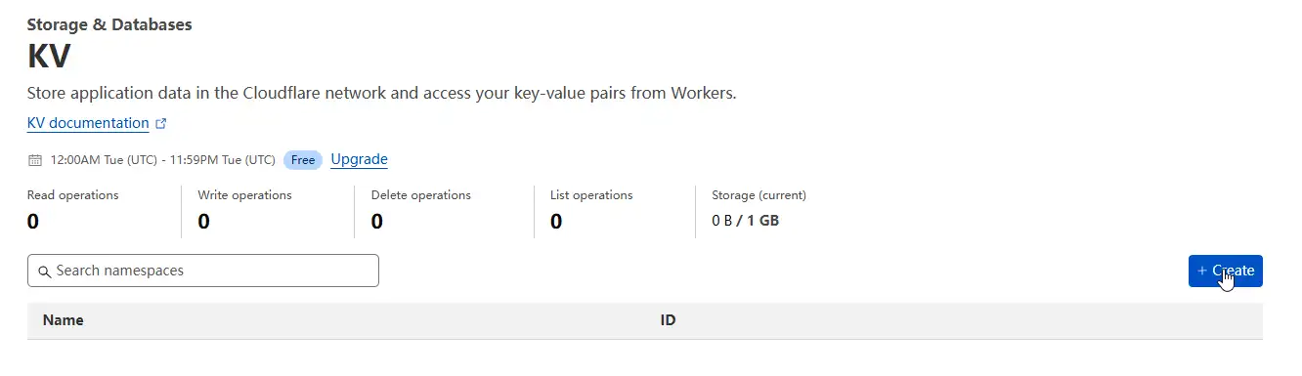
Task: Click the Name column header
Action: 64,320
